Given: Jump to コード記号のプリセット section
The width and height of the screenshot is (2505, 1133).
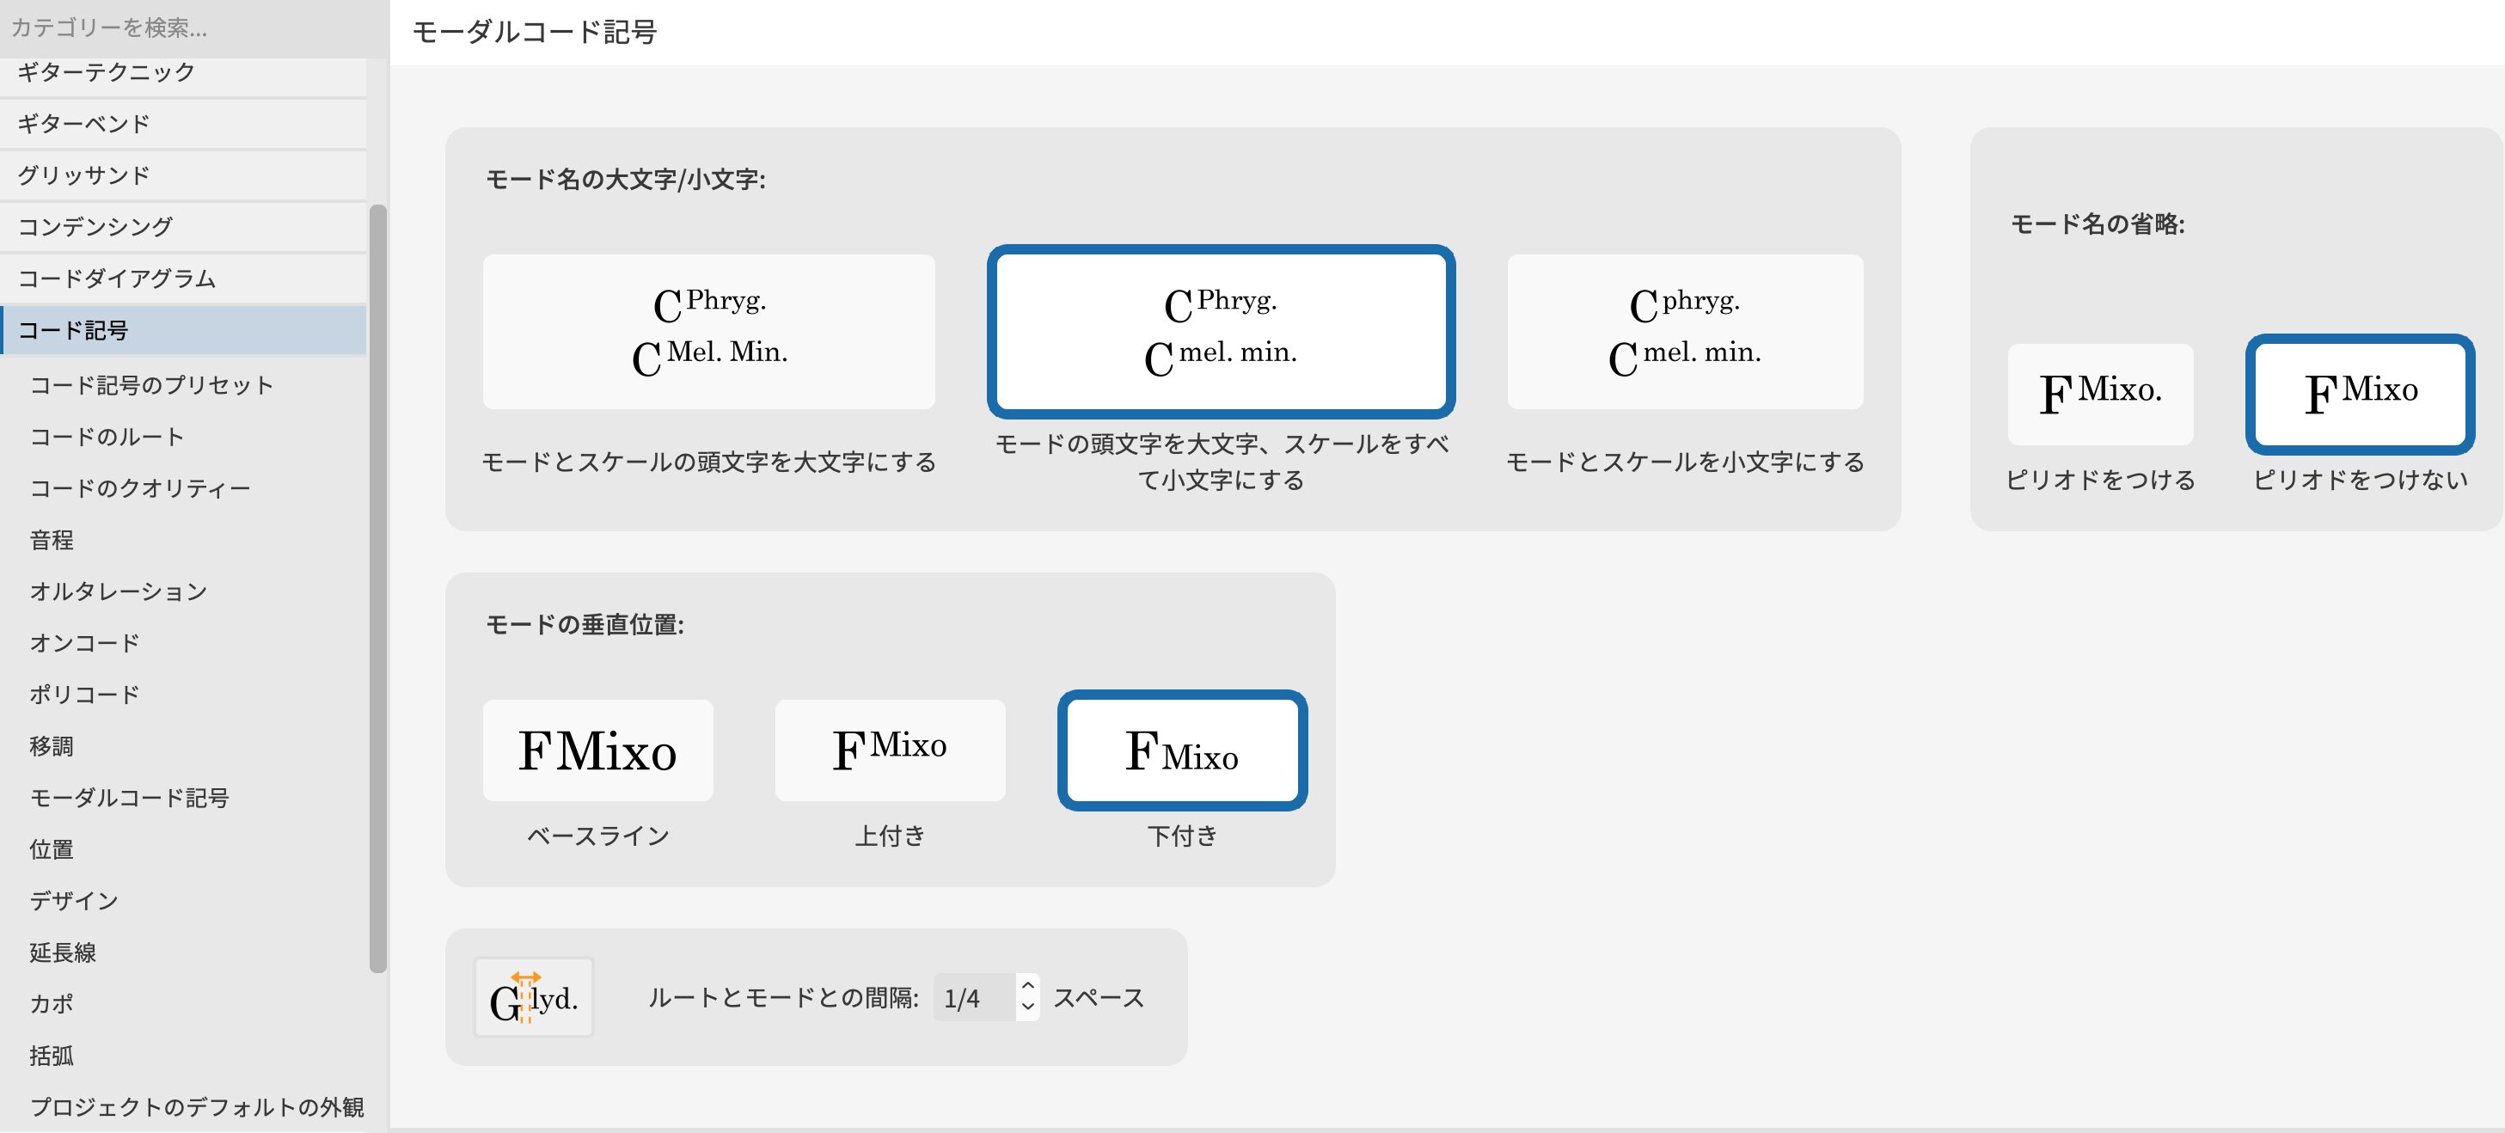Looking at the screenshot, I should click(x=151, y=385).
